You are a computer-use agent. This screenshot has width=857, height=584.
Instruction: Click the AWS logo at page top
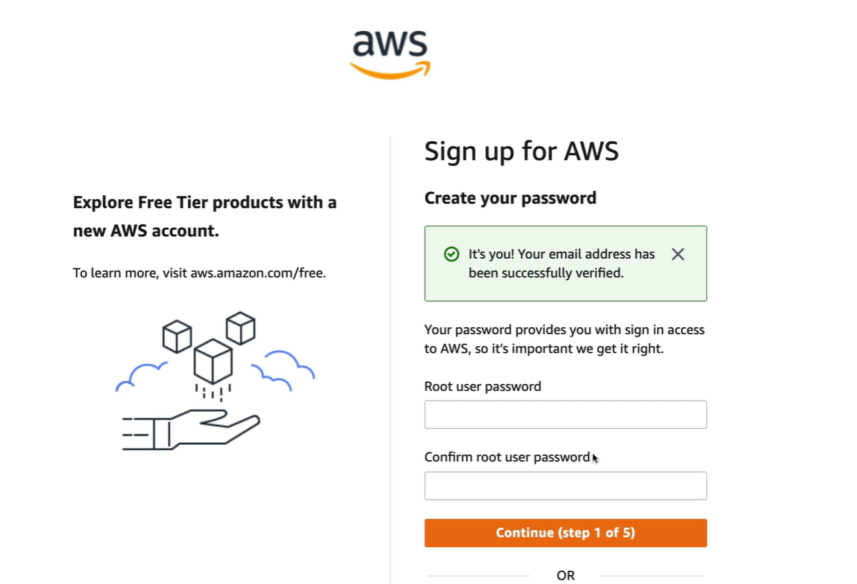tap(390, 54)
